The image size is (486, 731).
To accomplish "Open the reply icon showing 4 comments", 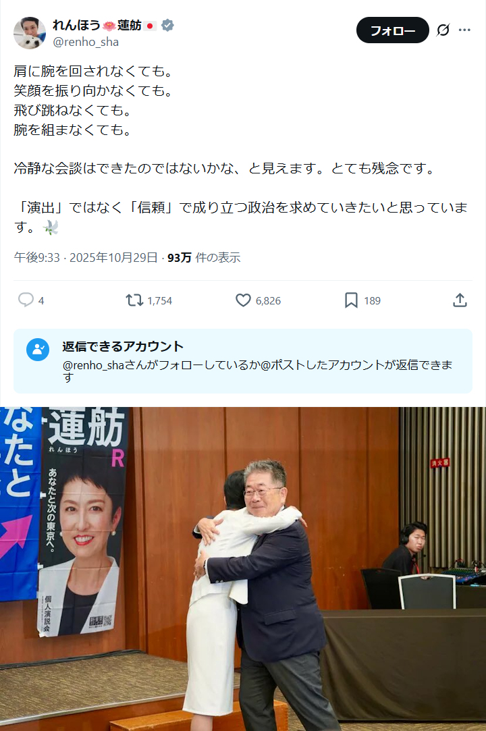I will [x=26, y=300].
